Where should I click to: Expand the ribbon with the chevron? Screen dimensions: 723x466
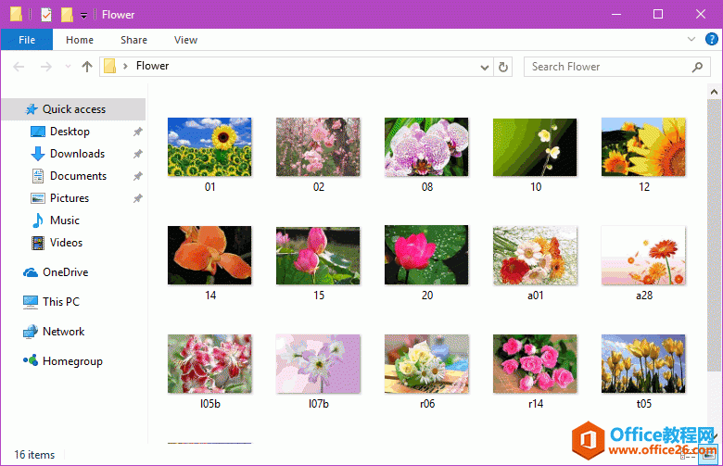tap(691, 40)
